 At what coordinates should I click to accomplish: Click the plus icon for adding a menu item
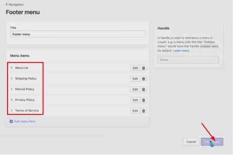coord(11,121)
